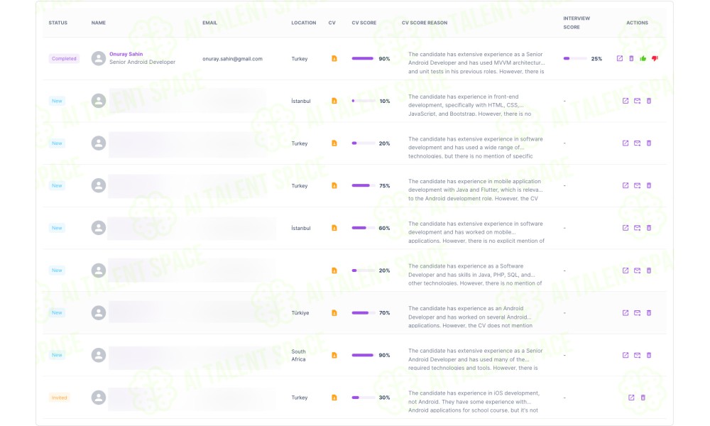Sort by the LOCATION column header
Image resolution: width=710 pixels, height=426 pixels.
[304, 23]
